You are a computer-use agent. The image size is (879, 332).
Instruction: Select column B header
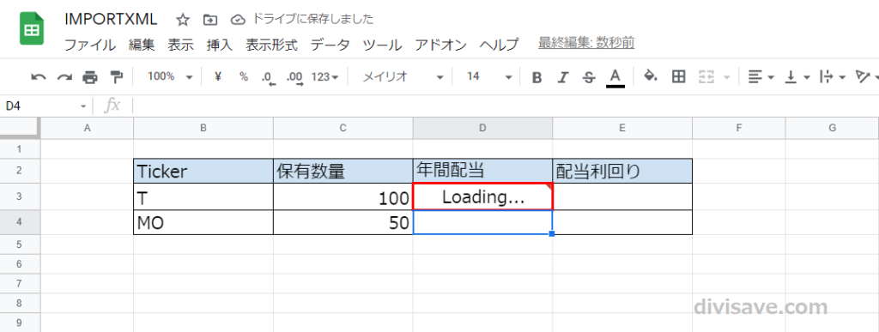coord(203,128)
